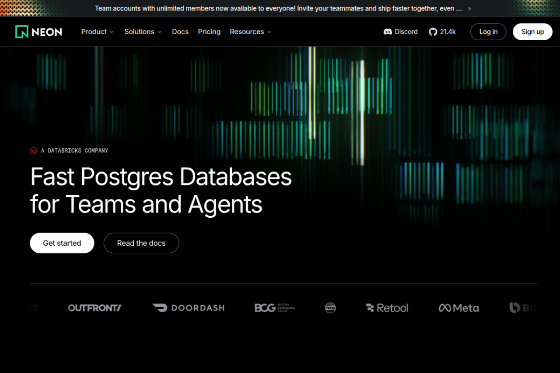
Task: Click the BCG customer logo
Action: [x=275, y=308]
